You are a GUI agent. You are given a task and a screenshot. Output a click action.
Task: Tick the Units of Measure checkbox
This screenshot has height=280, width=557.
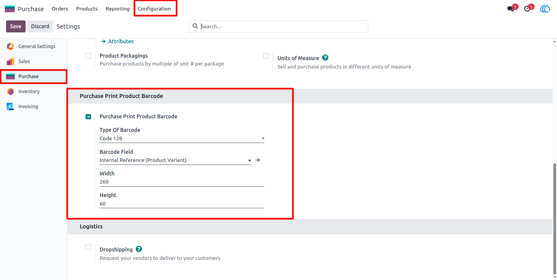pos(266,56)
